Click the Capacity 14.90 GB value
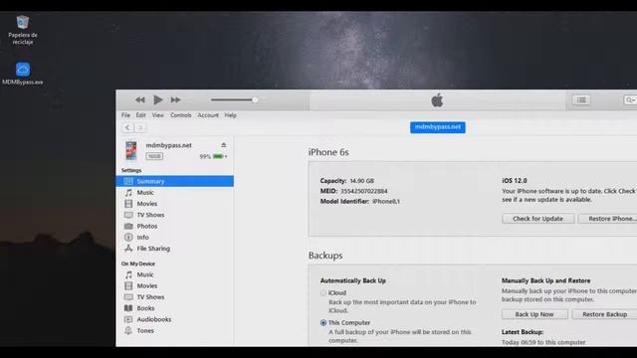 click(x=362, y=181)
